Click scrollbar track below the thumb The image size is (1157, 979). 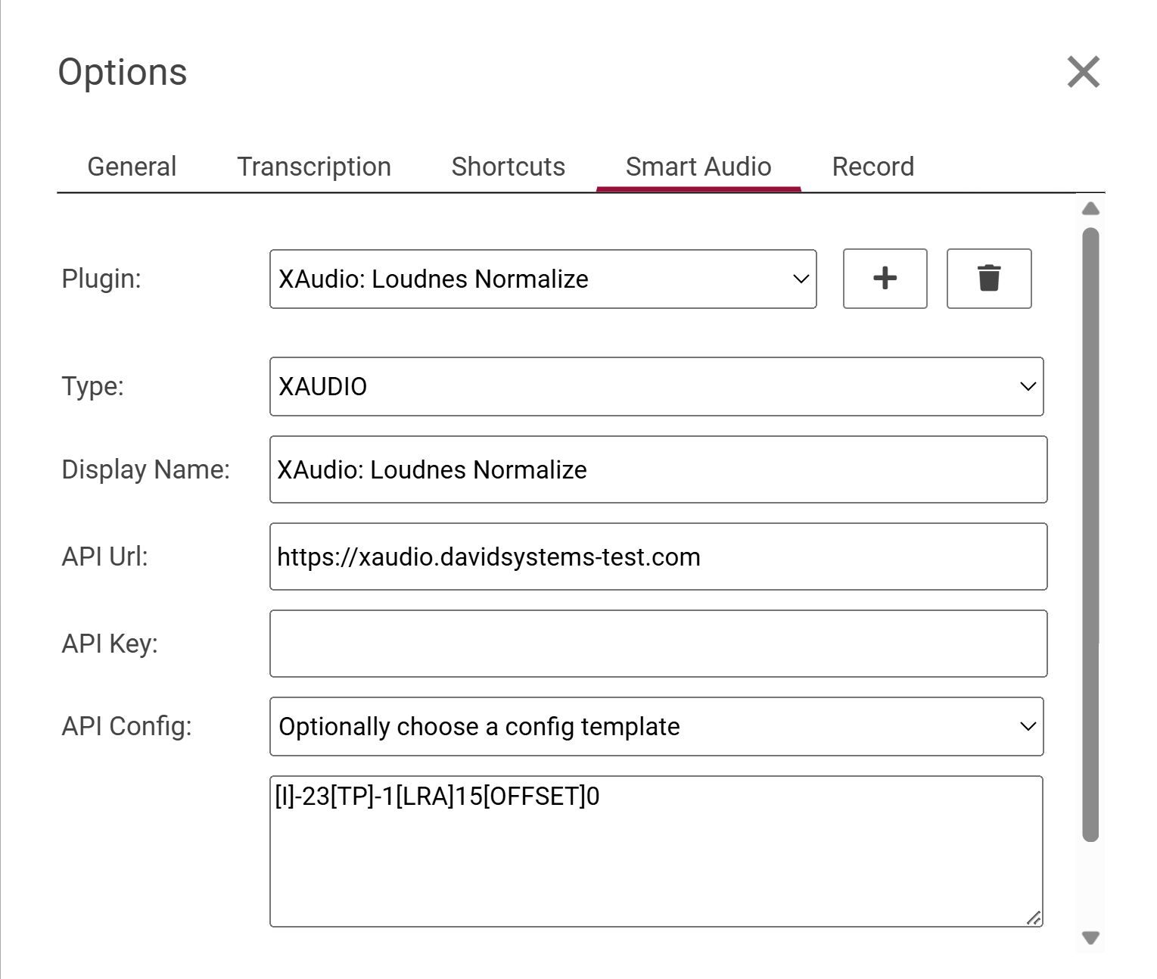click(1090, 886)
